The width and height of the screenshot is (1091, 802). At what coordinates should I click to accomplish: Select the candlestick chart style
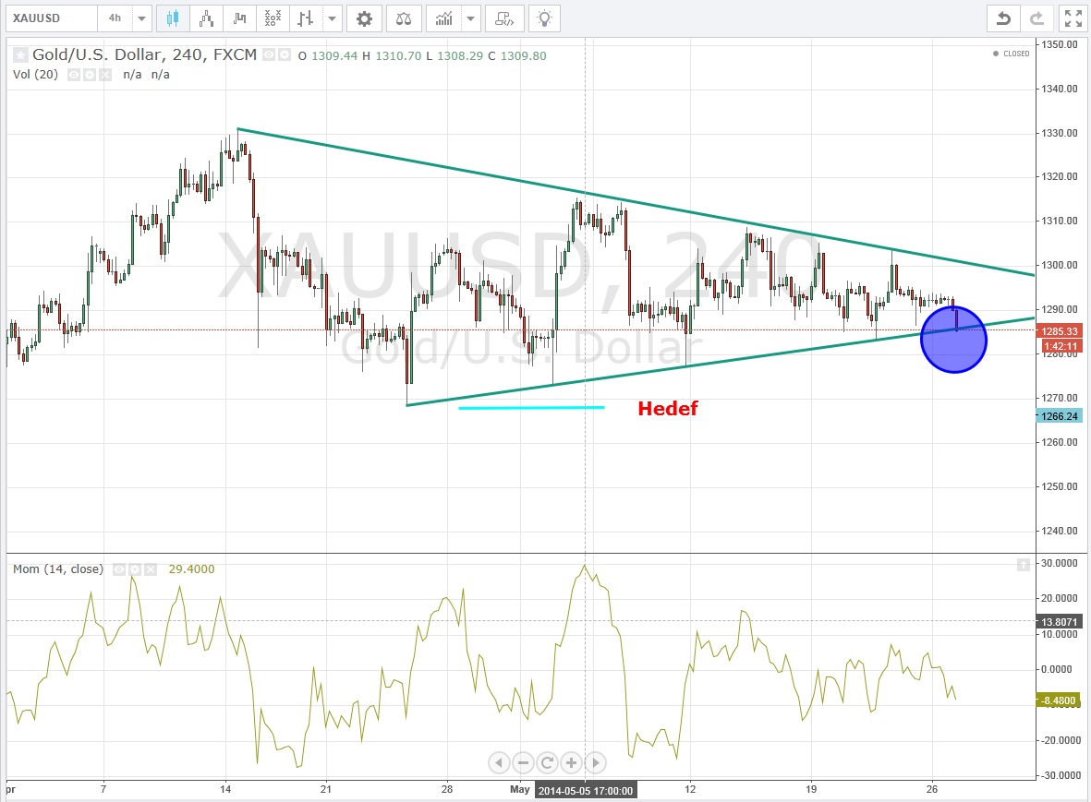point(173,18)
